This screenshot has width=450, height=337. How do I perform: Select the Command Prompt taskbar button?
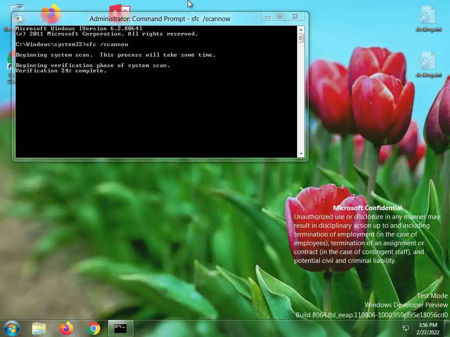pyautogui.click(x=120, y=328)
